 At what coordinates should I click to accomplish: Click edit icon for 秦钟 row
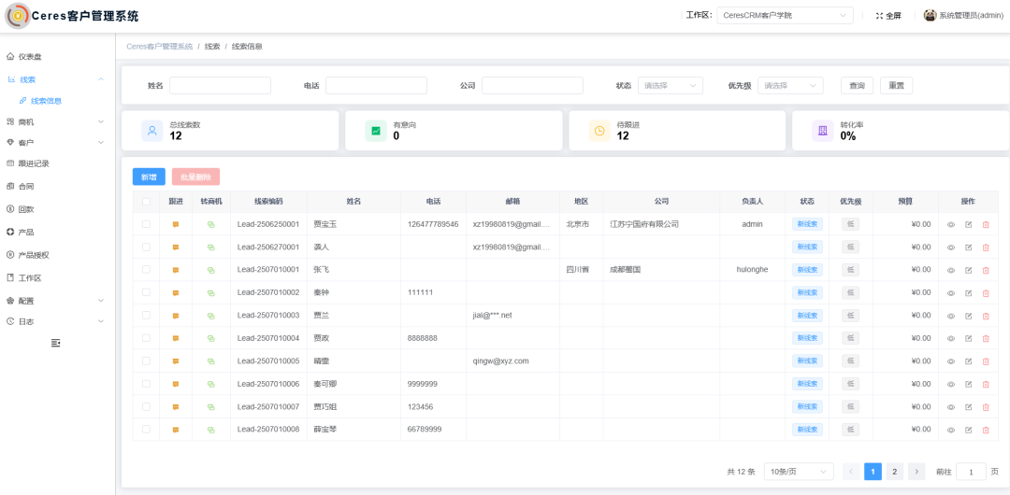[968, 293]
